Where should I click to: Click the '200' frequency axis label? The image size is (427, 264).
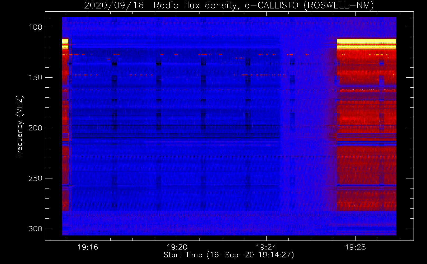36,128
